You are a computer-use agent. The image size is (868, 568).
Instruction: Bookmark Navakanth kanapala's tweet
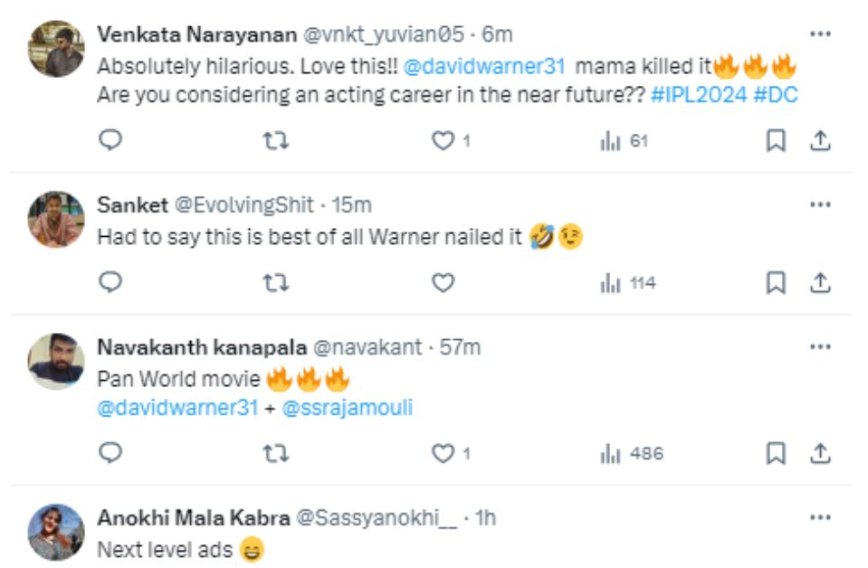[x=776, y=454]
